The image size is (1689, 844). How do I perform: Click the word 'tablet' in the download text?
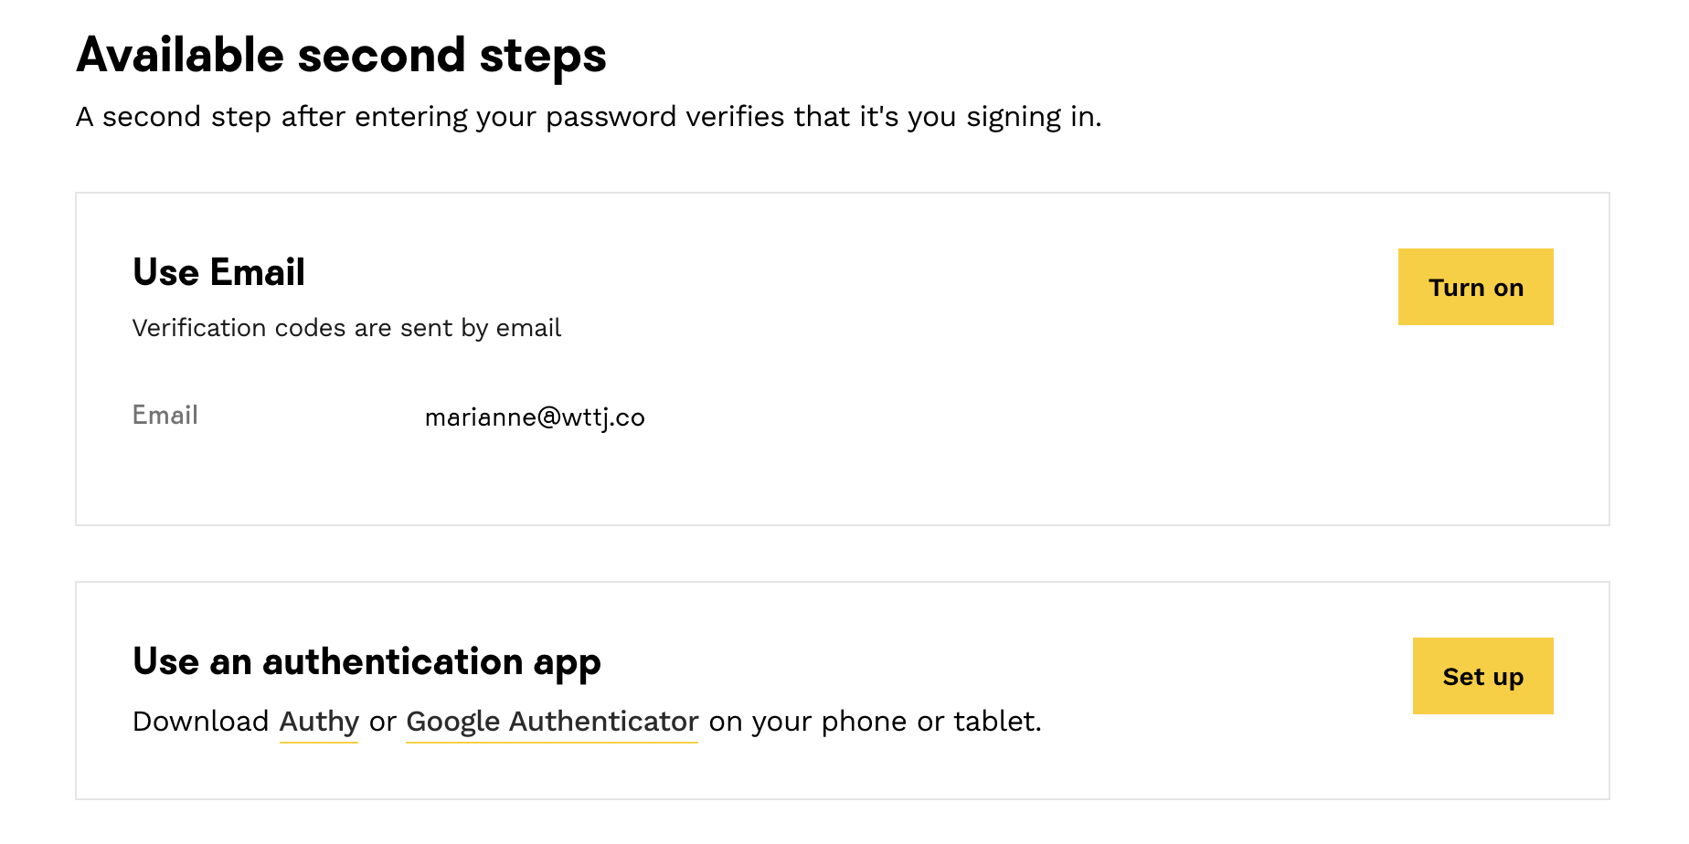click(x=996, y=722)
